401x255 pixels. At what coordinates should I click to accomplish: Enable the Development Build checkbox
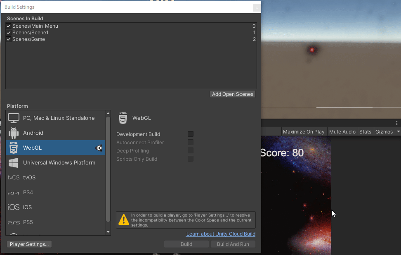191,134
